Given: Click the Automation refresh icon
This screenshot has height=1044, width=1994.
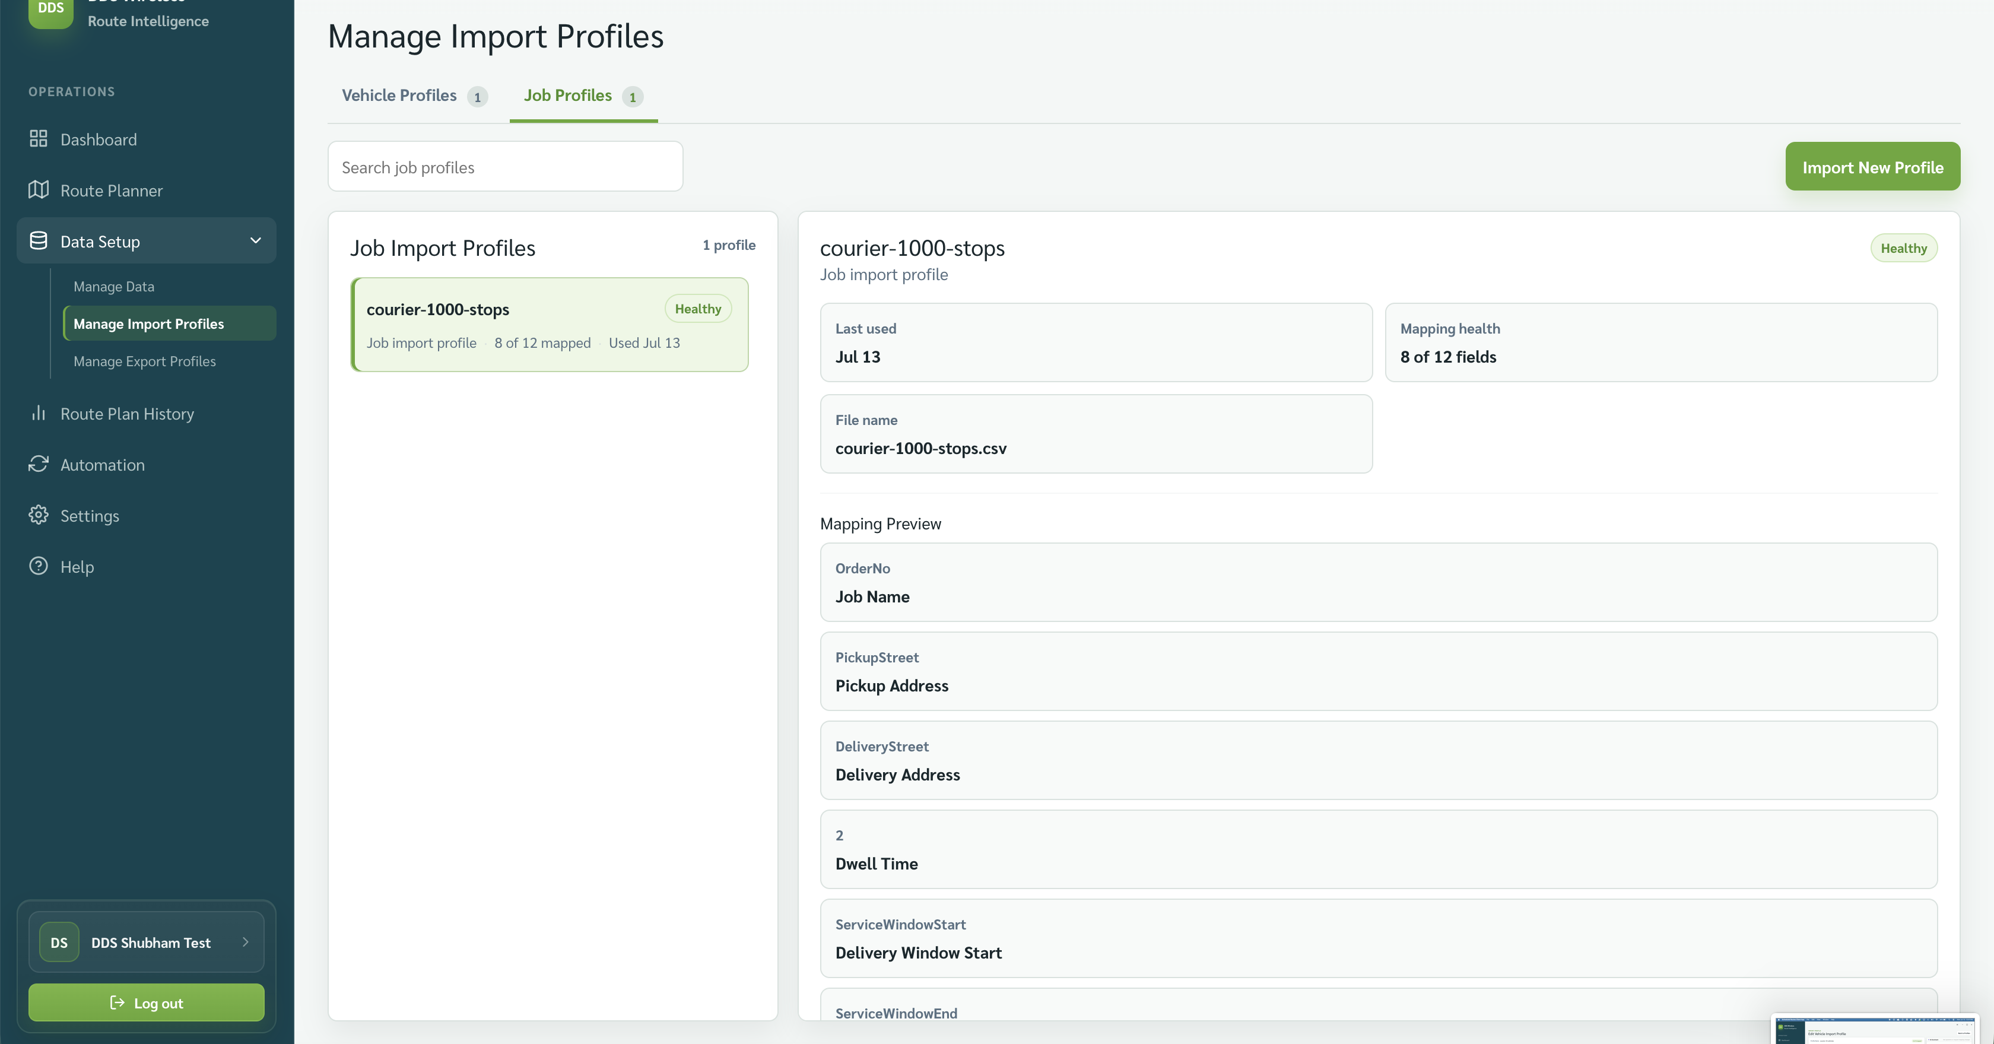Looking at the screenshot, I should tap(38, 464).
